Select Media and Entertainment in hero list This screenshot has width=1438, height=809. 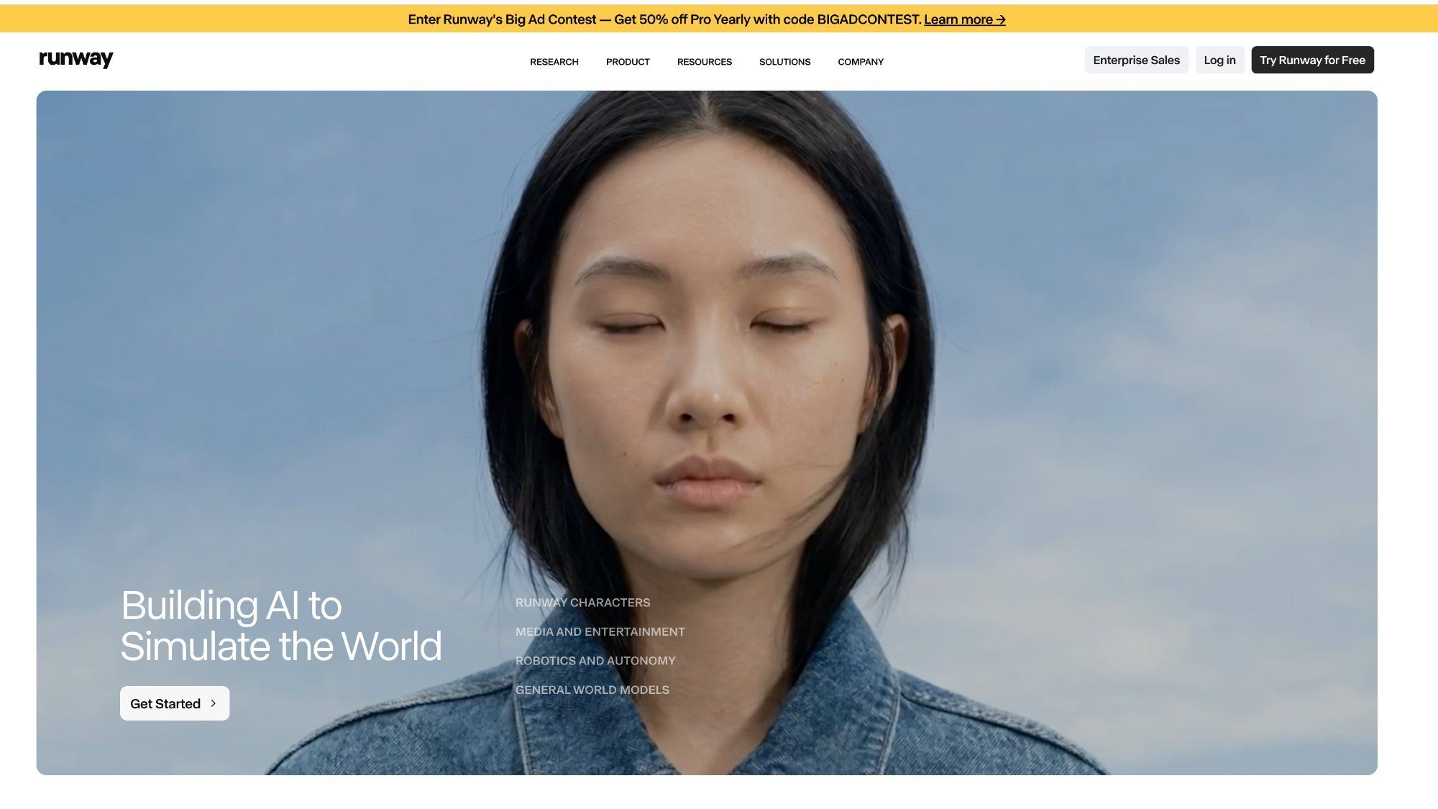[600, 631]
